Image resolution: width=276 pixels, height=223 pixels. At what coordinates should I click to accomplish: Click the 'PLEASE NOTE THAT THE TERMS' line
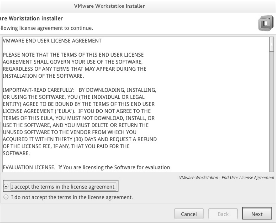[73, 55]
